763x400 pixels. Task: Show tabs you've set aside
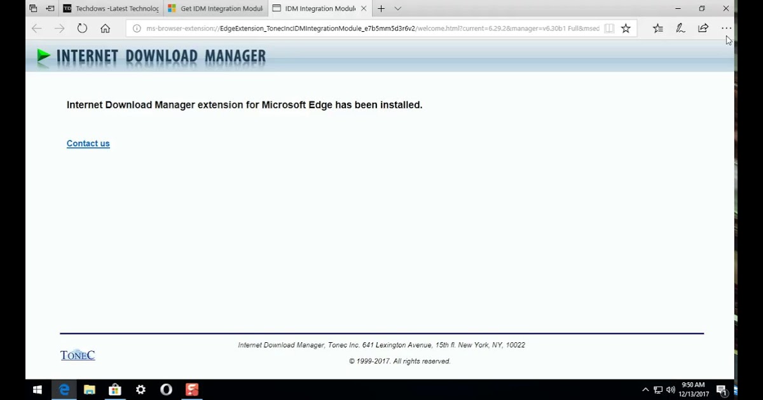click(33, 9)
